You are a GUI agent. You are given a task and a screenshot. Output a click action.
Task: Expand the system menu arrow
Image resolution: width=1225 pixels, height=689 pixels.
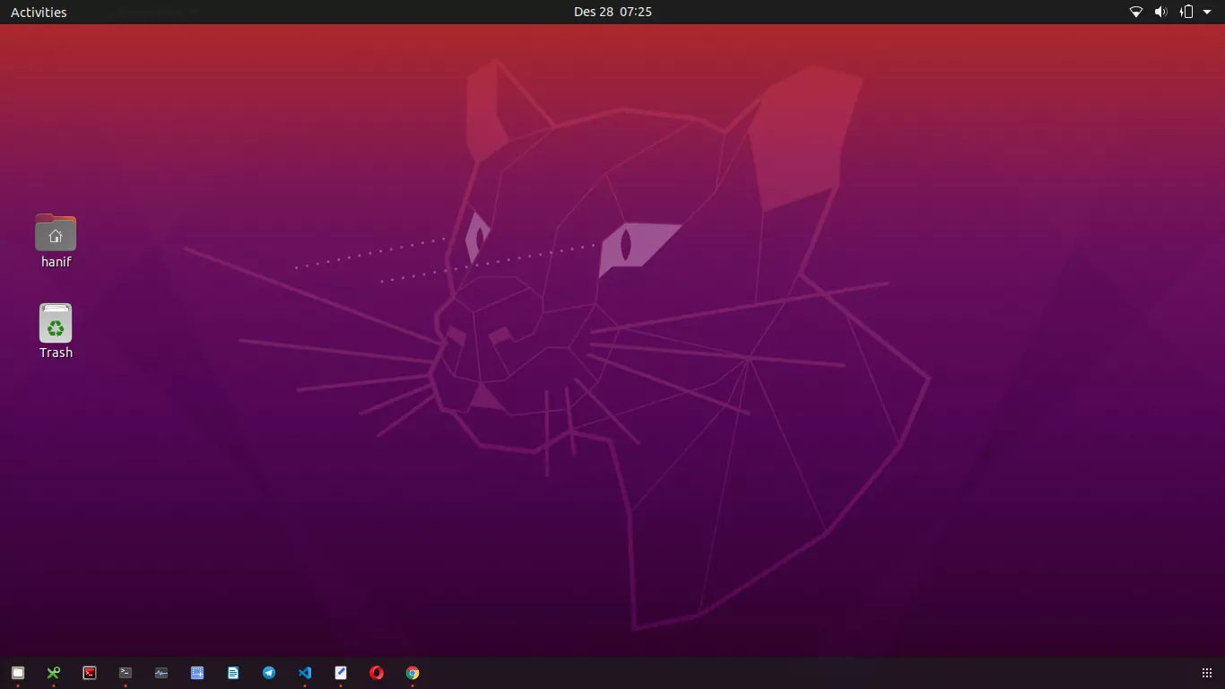(x=1207, y=12)
